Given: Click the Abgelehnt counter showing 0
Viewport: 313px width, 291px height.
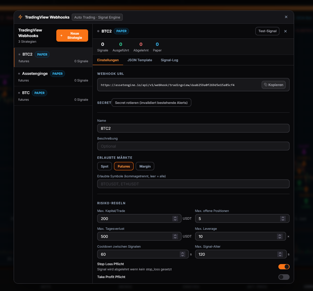Looking at the screenshot, I should (141, 47).
